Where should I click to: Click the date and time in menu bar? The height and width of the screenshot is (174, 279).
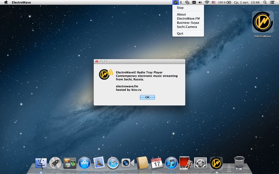click(247, 2)
